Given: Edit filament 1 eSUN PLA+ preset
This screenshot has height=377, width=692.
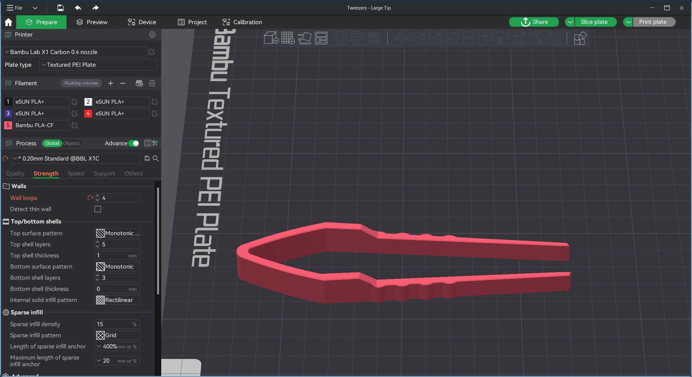Looking at the screenshot, I should 75,102.
